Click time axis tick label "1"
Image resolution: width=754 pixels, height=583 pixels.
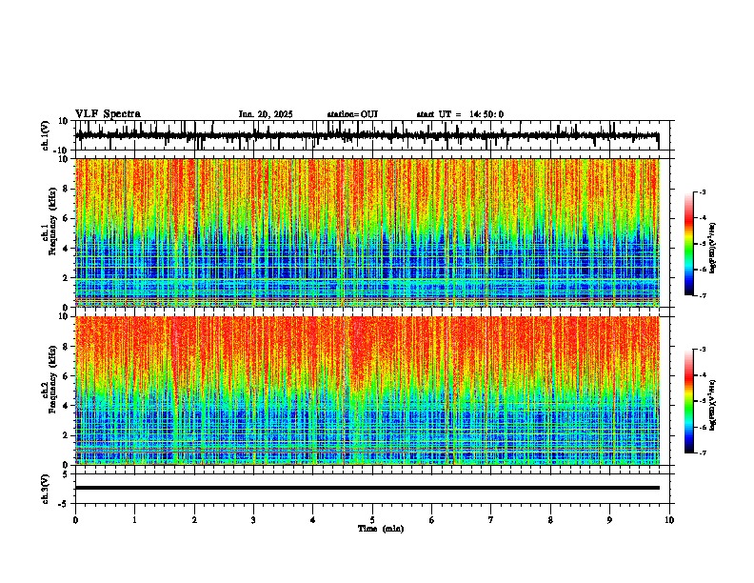[134, 520]
